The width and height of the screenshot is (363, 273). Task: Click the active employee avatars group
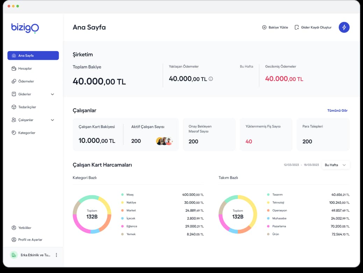point(164,141)
